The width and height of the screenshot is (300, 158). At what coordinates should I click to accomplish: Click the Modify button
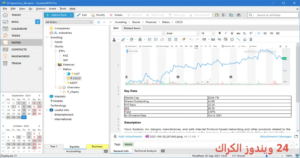coord(98,15)
